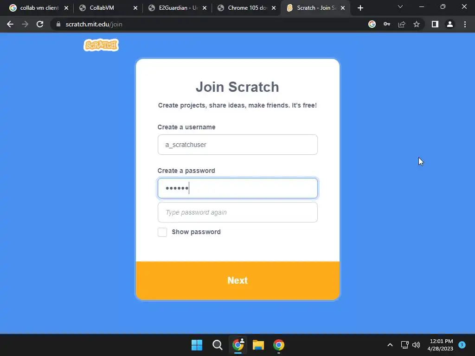
Task: Expand the system tray hidden icons chevron
Action: click(390, 345)
